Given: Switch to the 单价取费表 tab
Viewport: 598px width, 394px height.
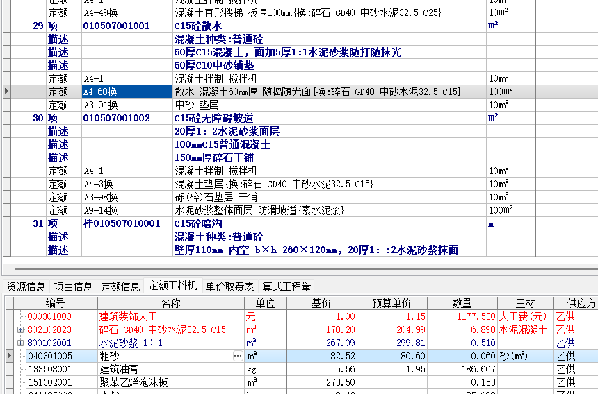Looking at the screenshot, I should click(x=229, y=286).
